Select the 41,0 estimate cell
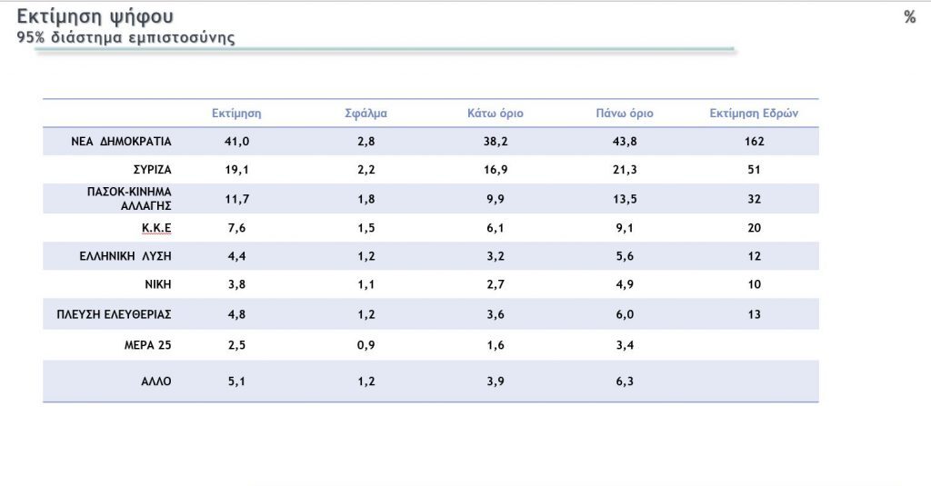The width and height of the screenshot is (931, 486). click(x=236, y=142)
